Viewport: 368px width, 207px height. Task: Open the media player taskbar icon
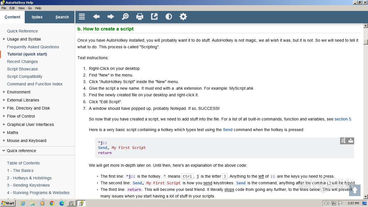pyautogui.click(x=42, y=203)
